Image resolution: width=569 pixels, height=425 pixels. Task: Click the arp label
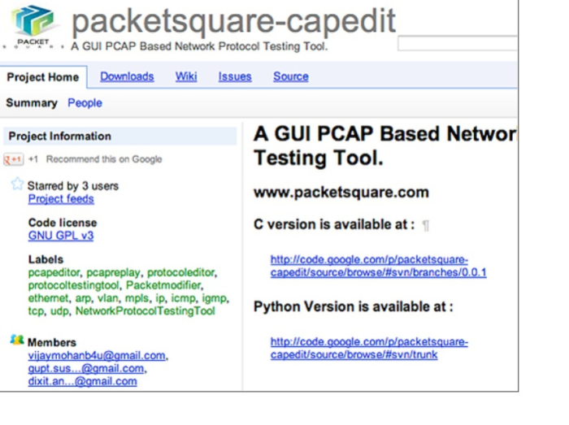click(x=83, y=298)
